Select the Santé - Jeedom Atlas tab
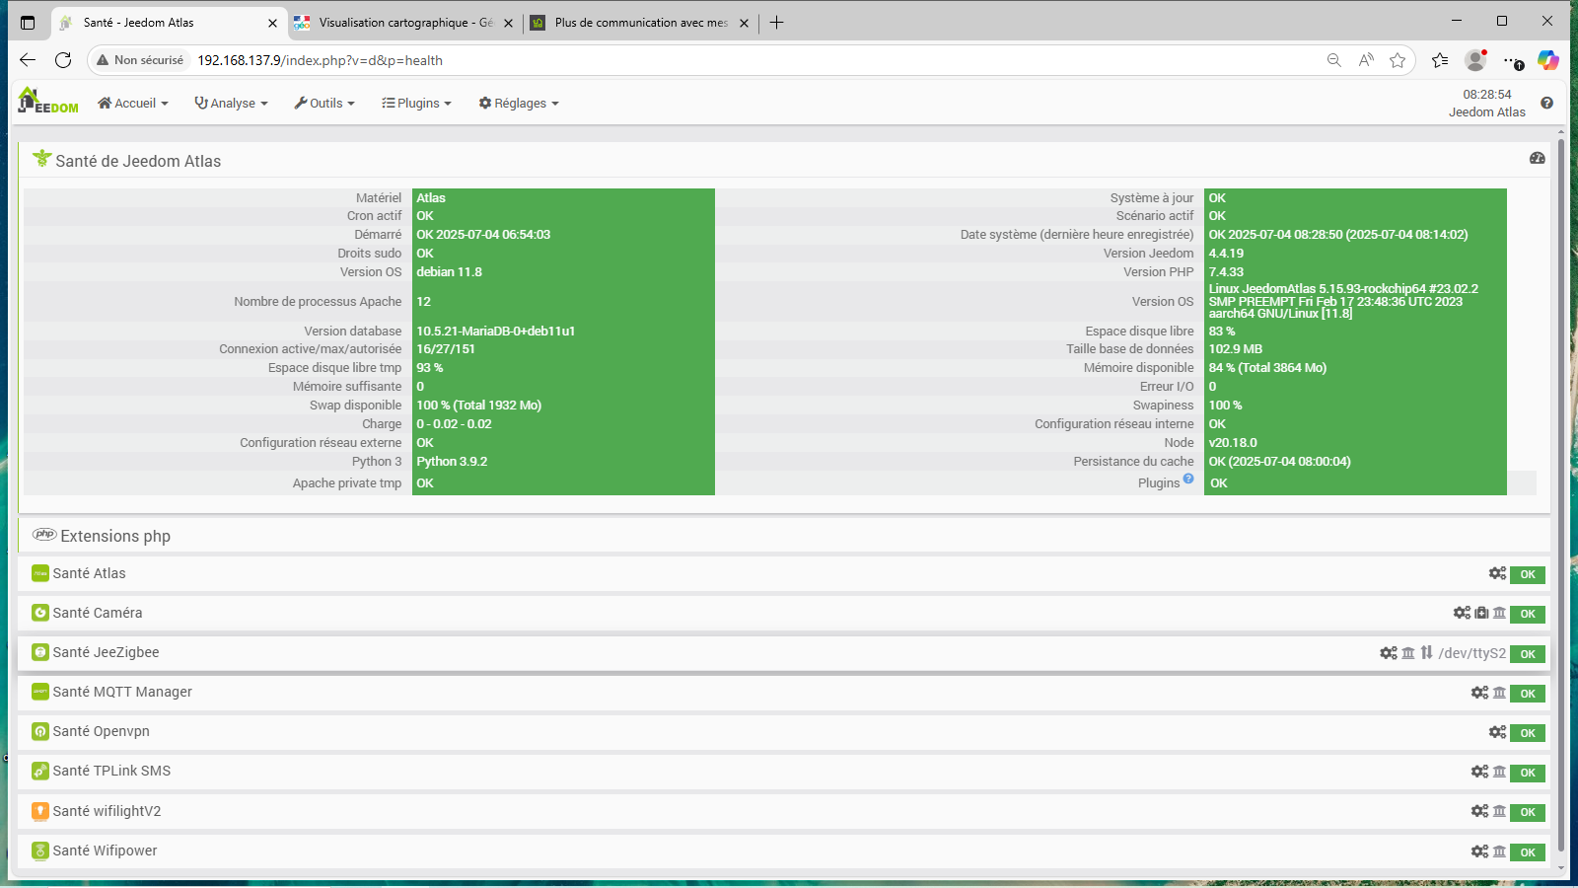This screenshot has width=1578, height=888. coord(168,23)
